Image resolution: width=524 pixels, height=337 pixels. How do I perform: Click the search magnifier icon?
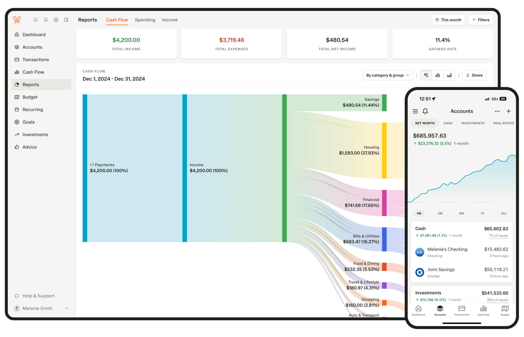[36, 20]
